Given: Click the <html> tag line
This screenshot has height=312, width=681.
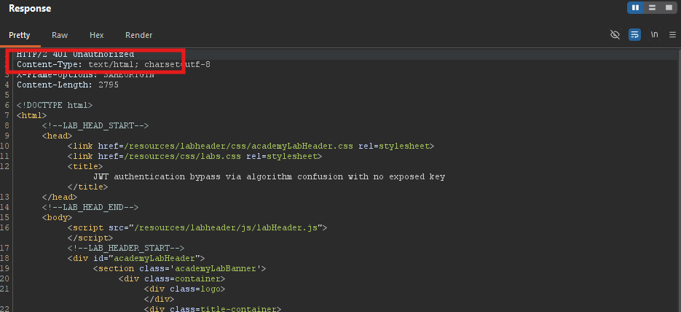Looking at the screenshot, I should (32, 115).
